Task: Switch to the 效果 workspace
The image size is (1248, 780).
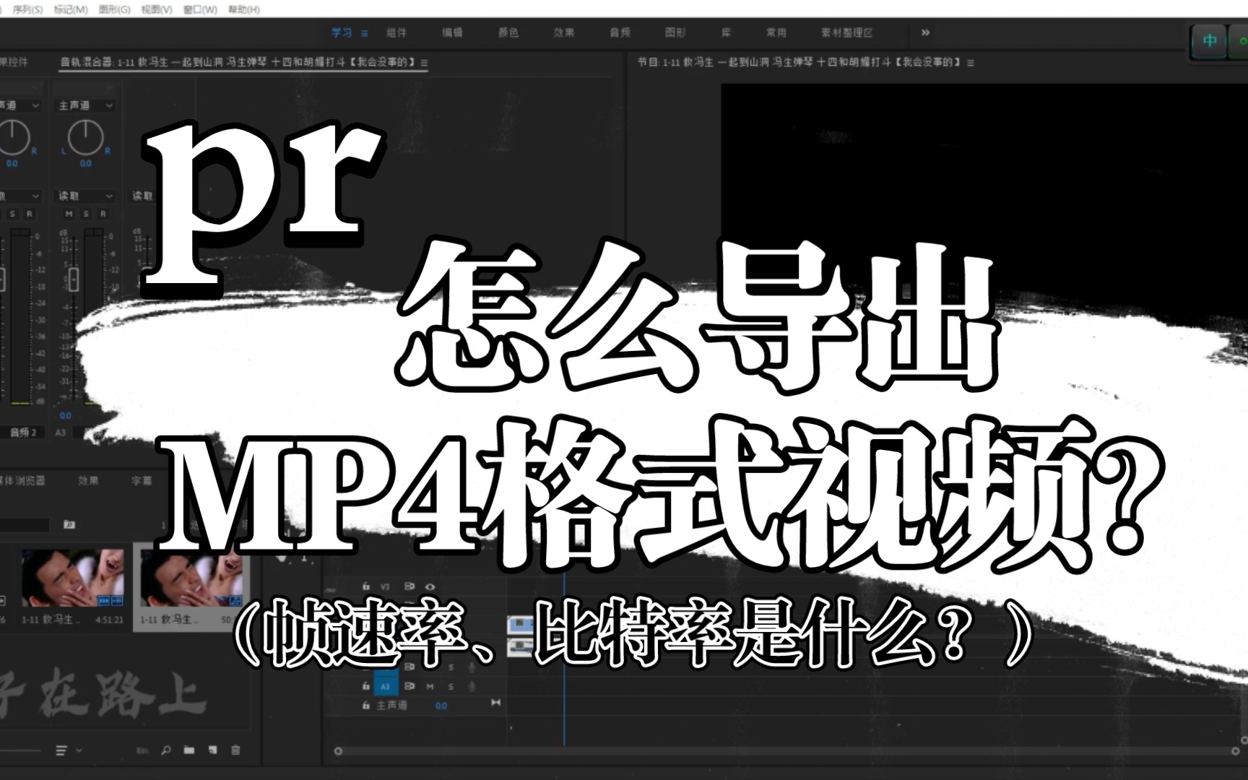Action: coord(564,32)
